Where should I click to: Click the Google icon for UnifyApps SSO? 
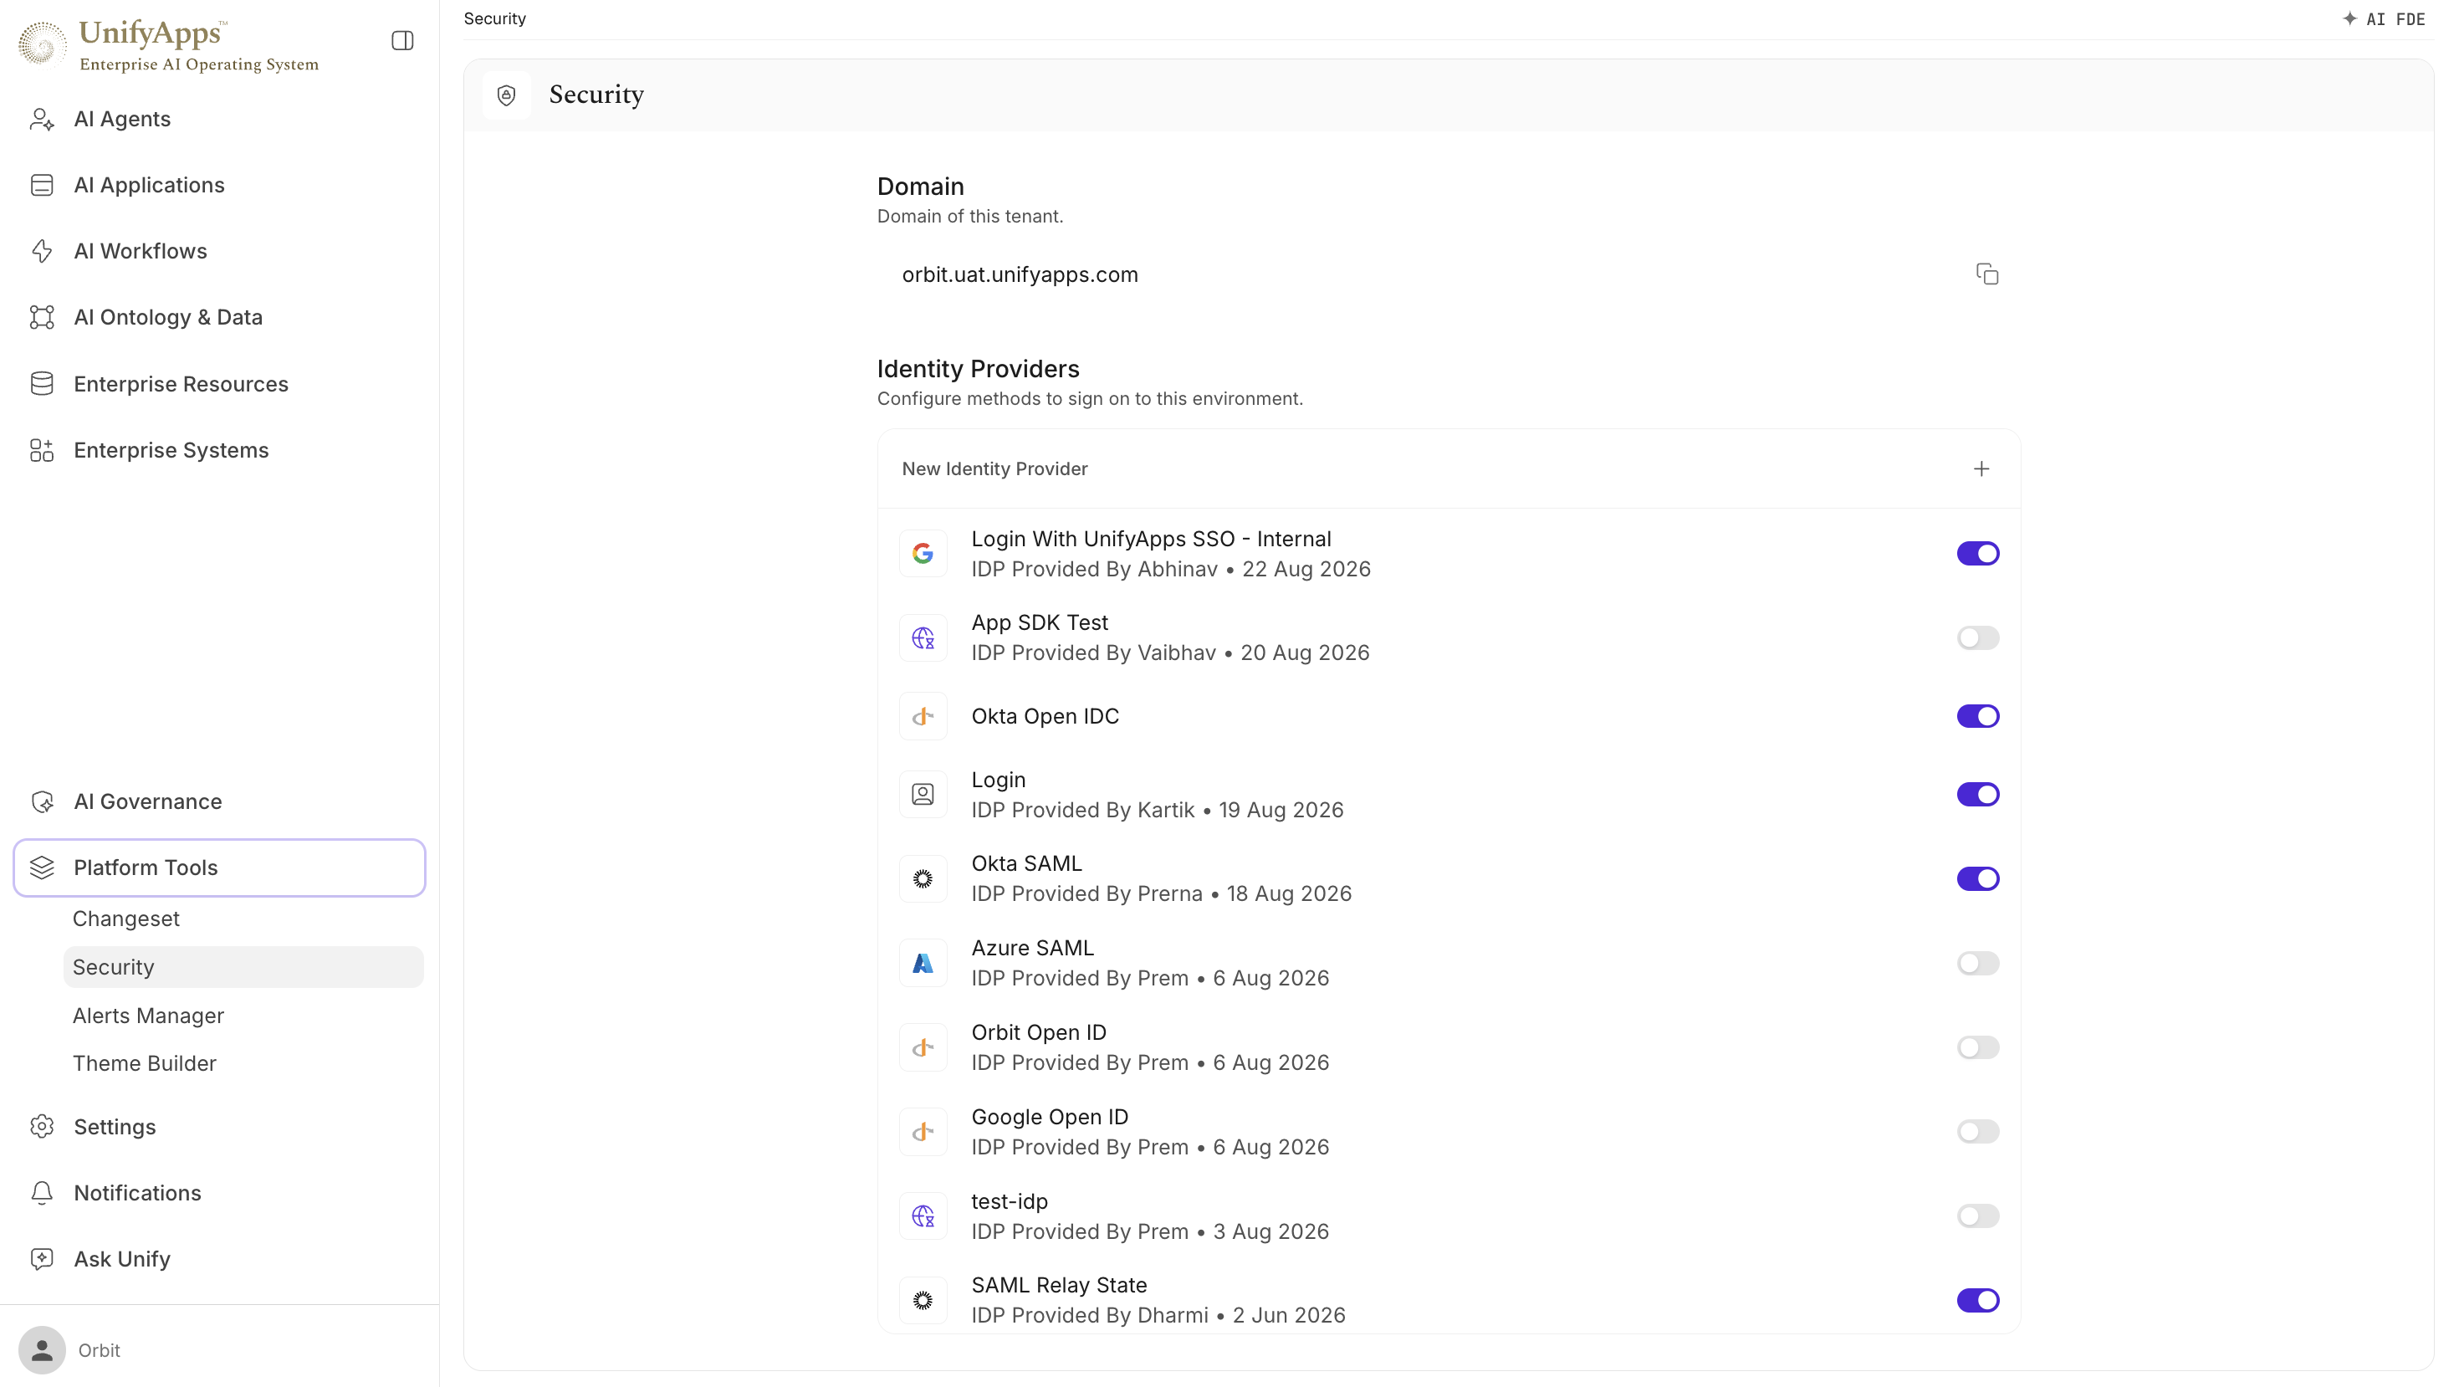point(923,554)
